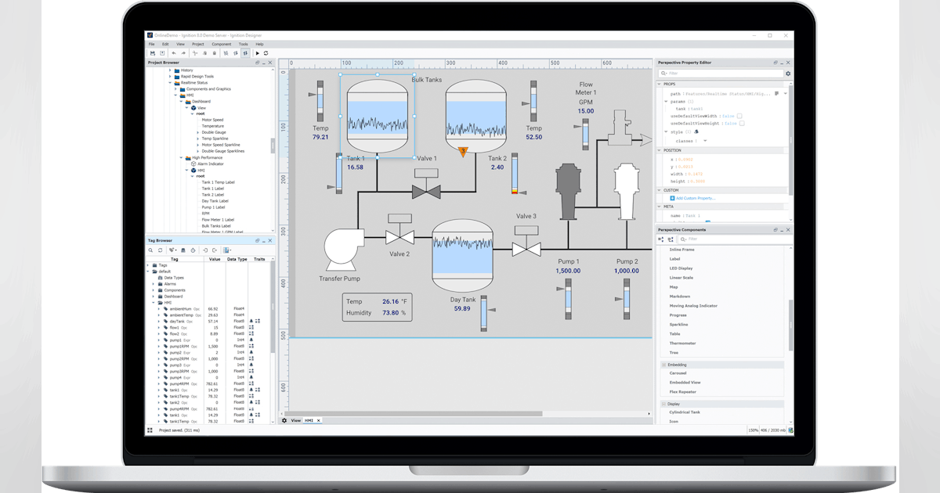
Task: Click the Refresh icon next to Play
Action: 266,53
